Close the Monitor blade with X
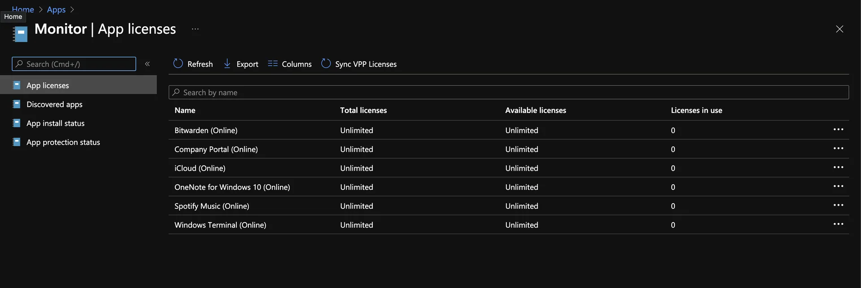This screenshot has width=861, height=288. point(839,29)
